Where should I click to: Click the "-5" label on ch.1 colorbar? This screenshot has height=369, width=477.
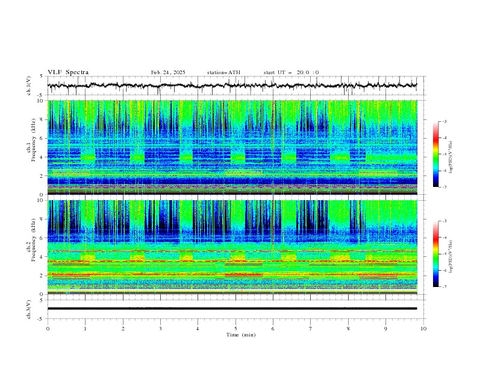tap(444, 154)
